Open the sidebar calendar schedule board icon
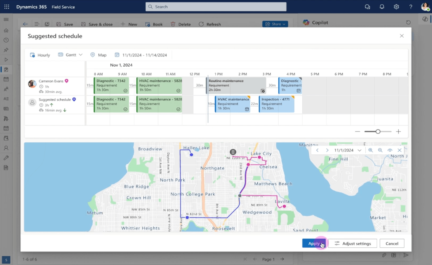Viewport: 432px width, 265px height. [x=6, y=79]
